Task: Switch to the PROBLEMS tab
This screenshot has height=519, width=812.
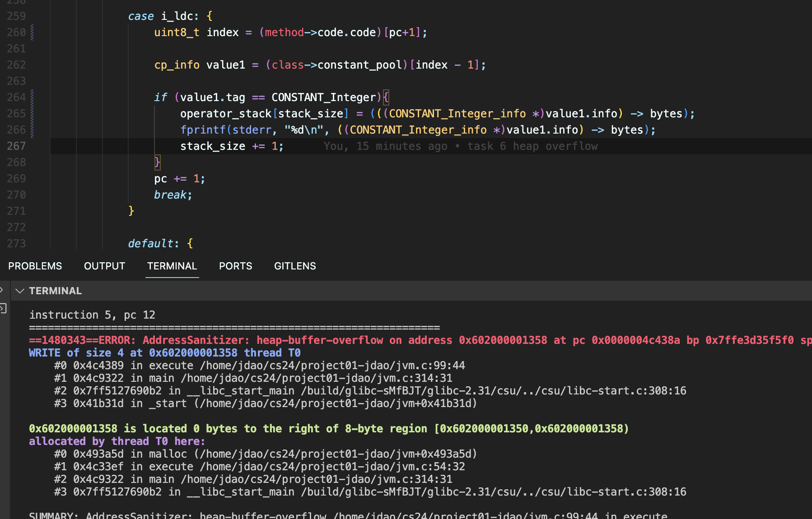Action: click(x=35, y=266)
